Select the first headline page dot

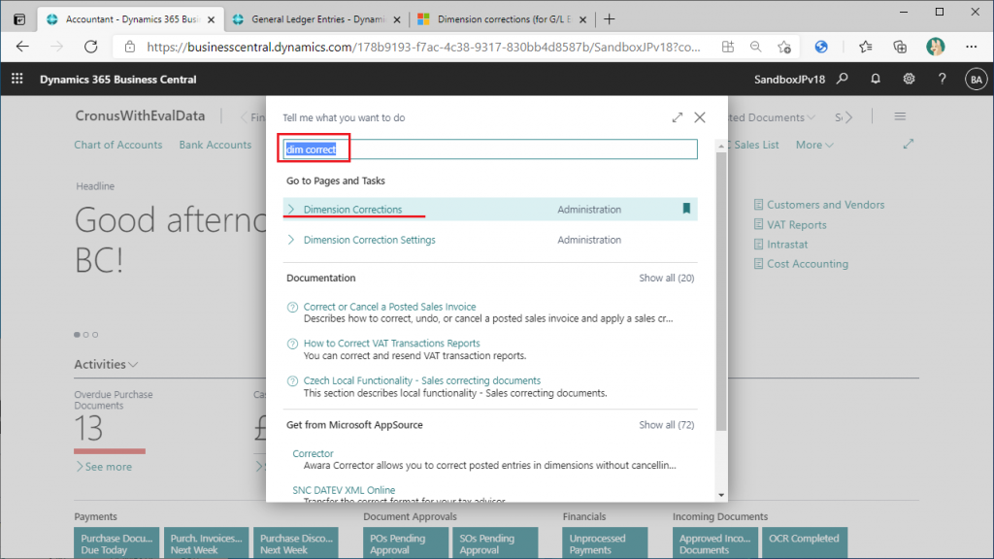pyautogui.click(x=78, y=335)
